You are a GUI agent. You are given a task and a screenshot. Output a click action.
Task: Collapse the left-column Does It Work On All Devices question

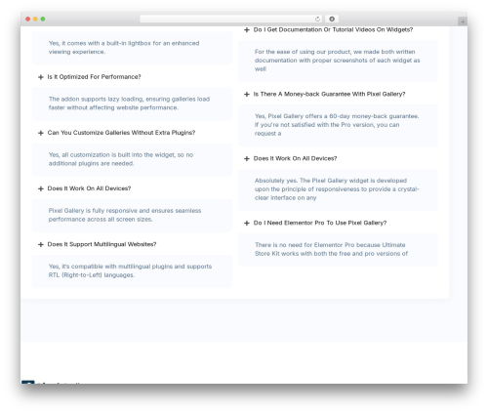point(89,188)
